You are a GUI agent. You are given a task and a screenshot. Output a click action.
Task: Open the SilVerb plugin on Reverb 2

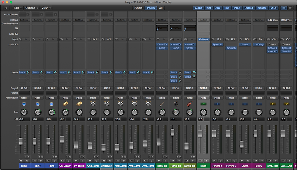click(x=231, y=48)
